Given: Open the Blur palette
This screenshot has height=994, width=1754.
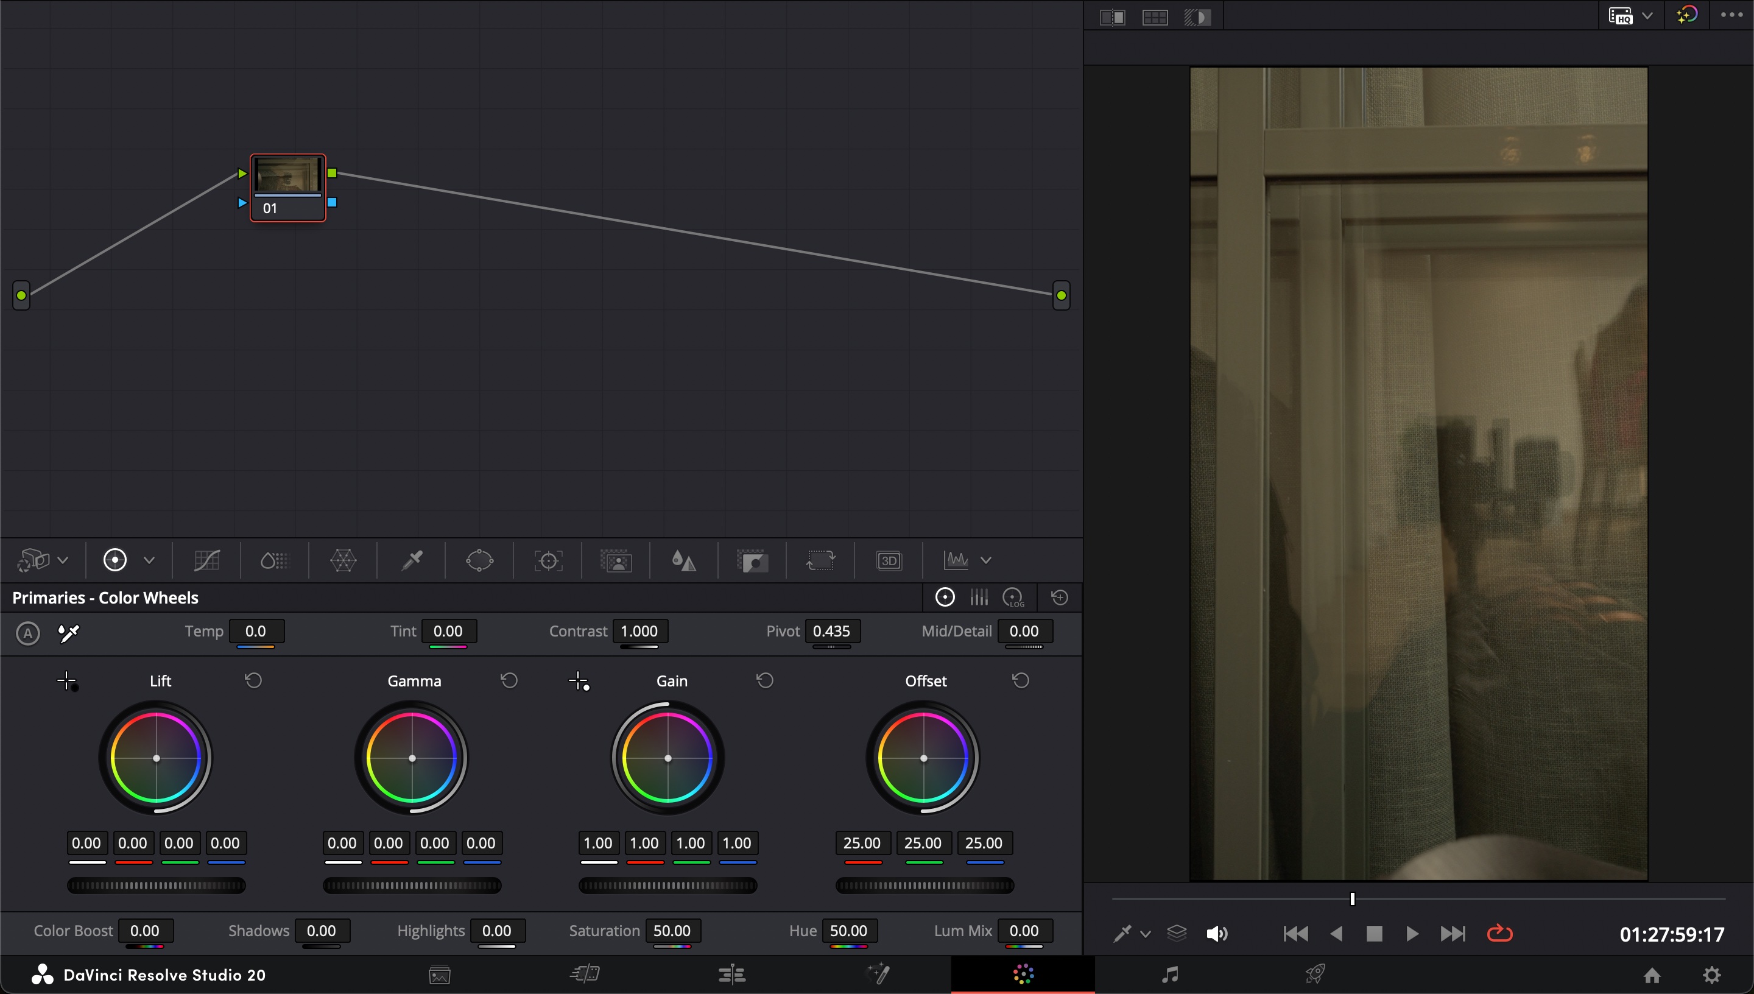Looking at the screenshot, I should [x=683, y=560].
